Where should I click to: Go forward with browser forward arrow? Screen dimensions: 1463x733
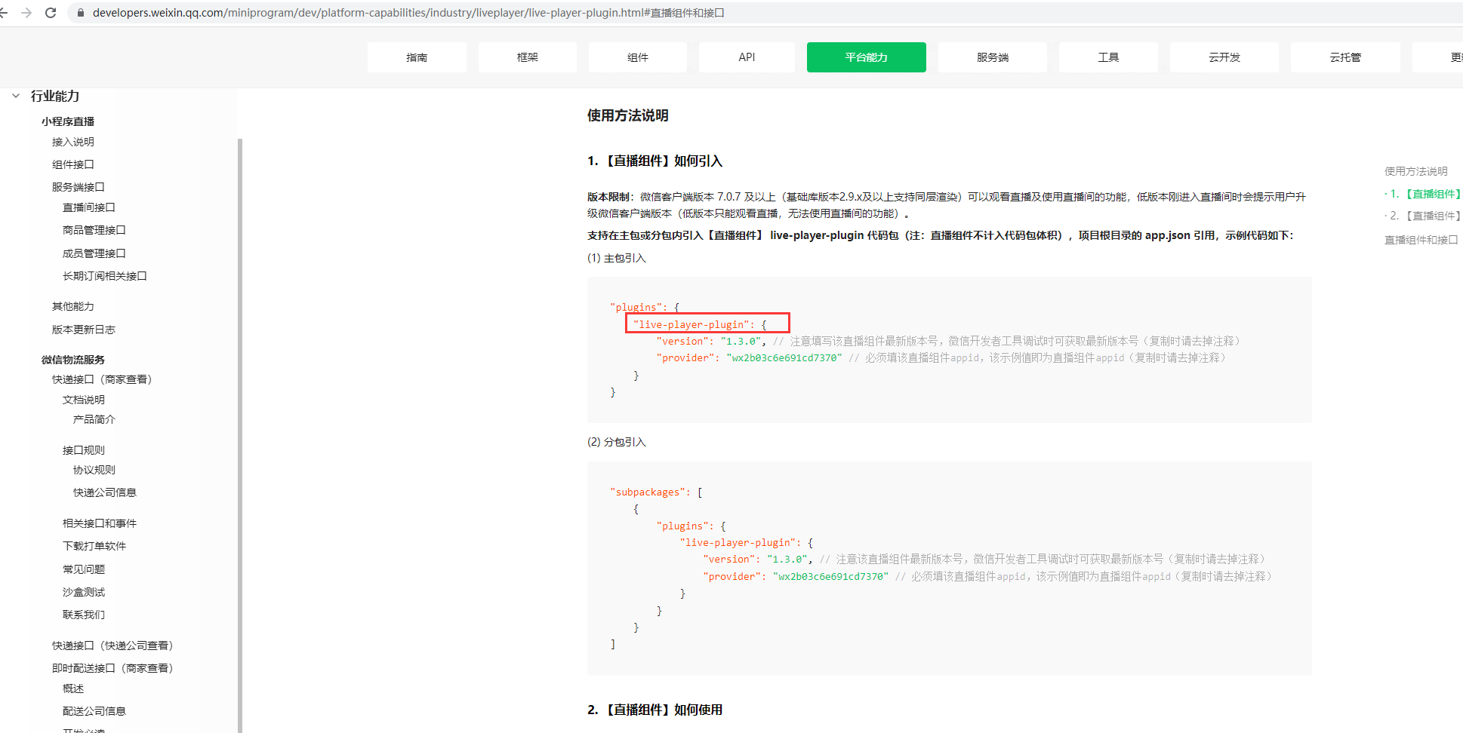coord(26,13)
